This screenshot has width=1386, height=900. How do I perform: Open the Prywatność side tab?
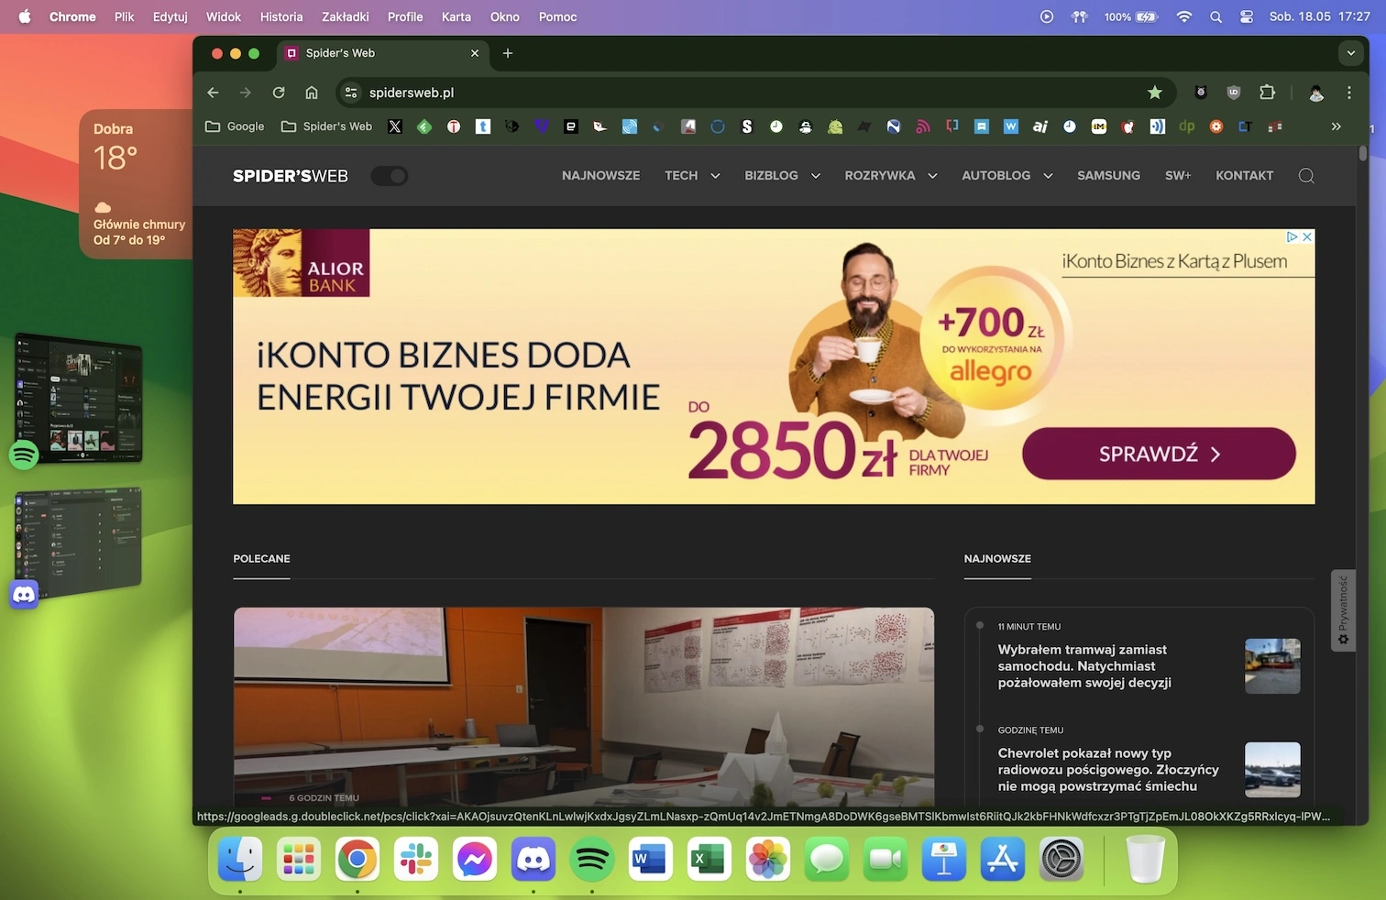[x=1343, y=610]
